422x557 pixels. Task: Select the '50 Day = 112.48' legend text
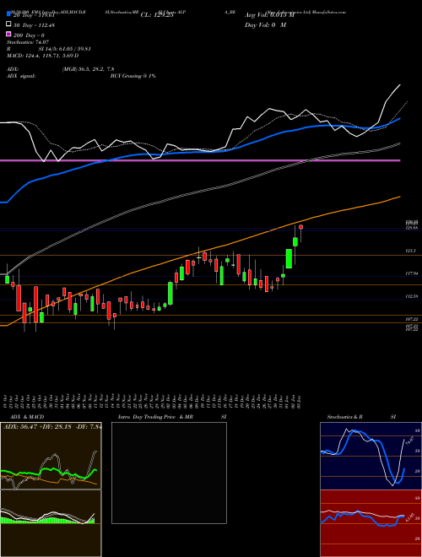pyautogui.click(x=34, y=24)
